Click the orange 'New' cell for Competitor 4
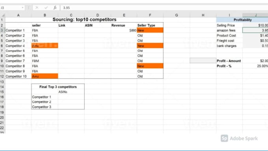The height and width of the screenshot is (151, 268). point(150,46)
